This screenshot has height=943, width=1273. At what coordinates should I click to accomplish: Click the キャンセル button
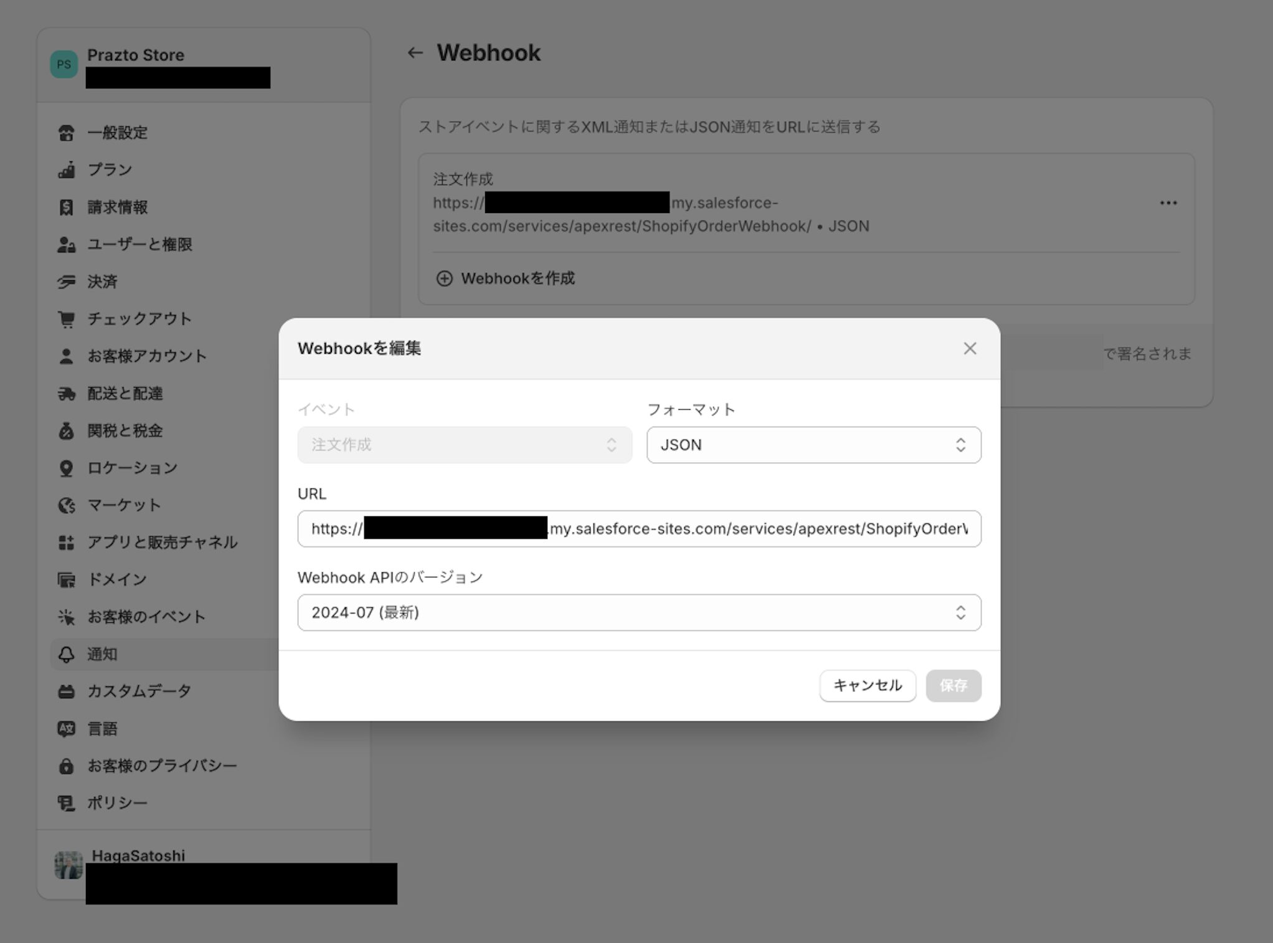pyautogui.click(x=867, y=686)
